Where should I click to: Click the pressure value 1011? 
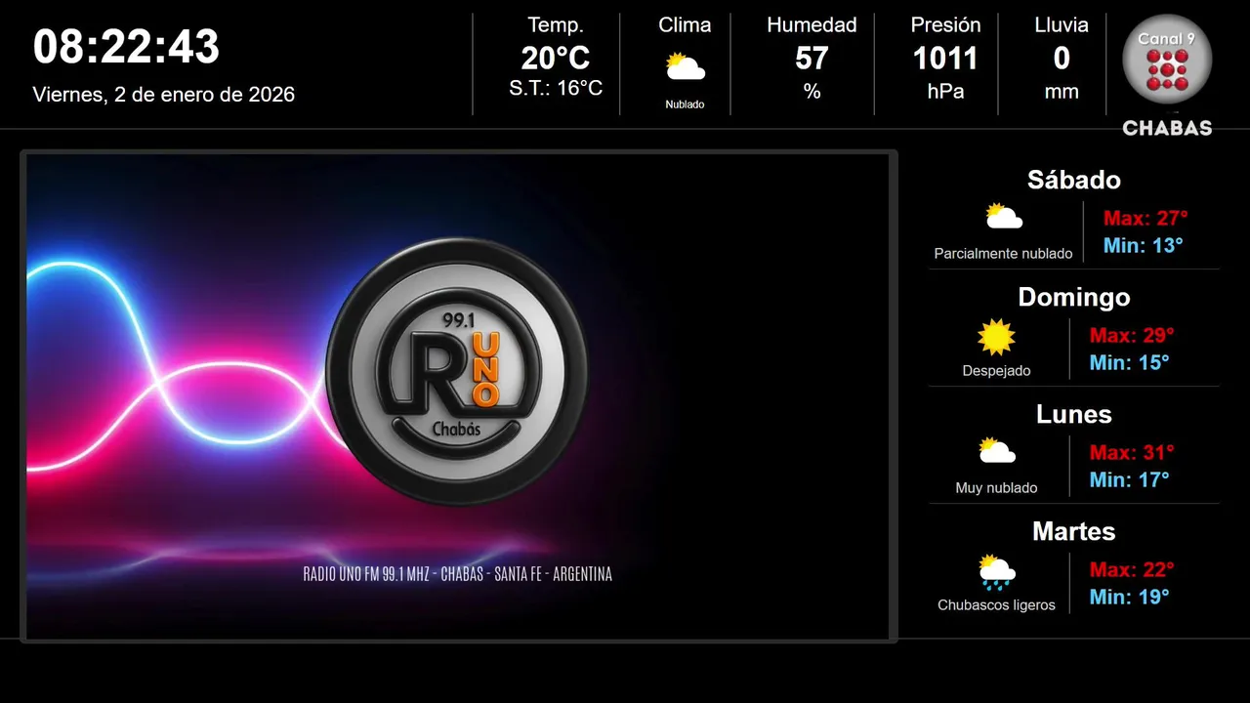tap(945, 59)
